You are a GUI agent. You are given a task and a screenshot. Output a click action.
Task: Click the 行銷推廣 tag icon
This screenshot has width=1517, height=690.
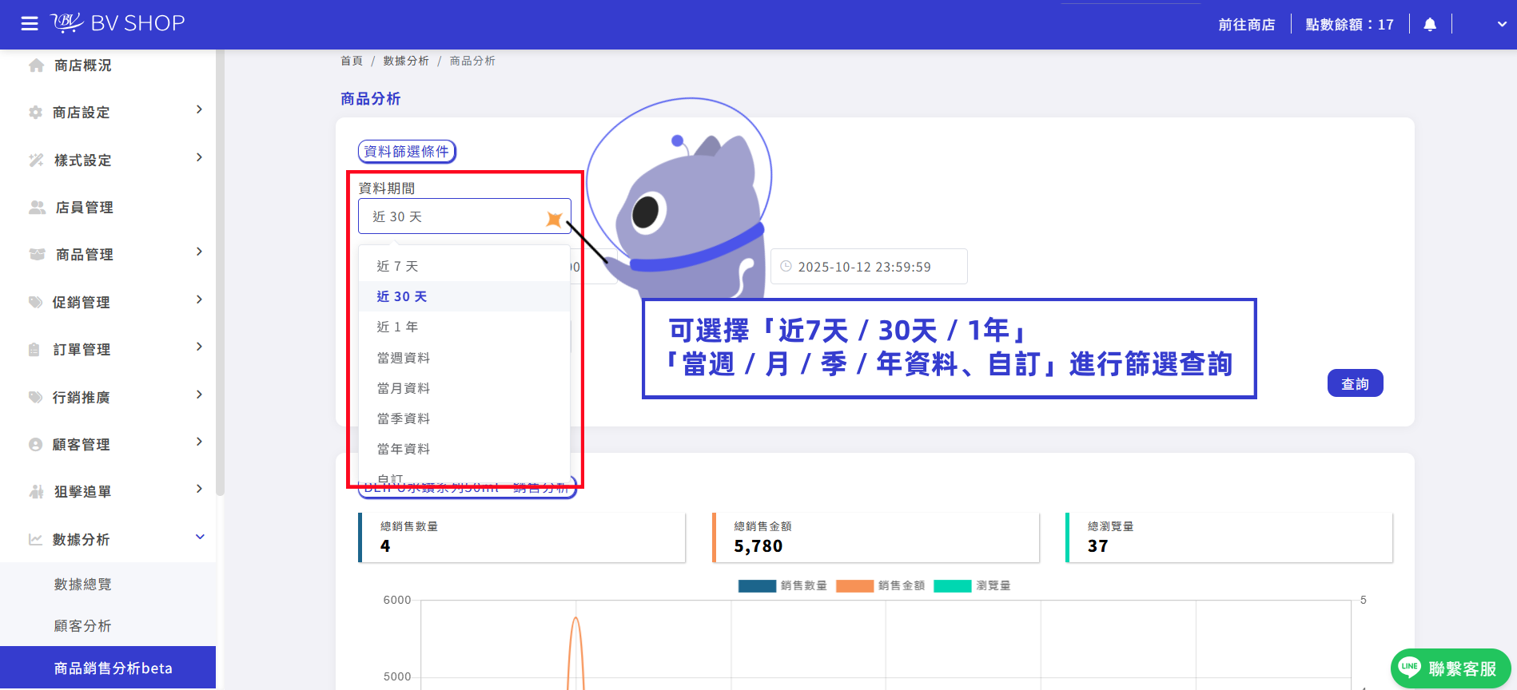click(x=35, y=397)
